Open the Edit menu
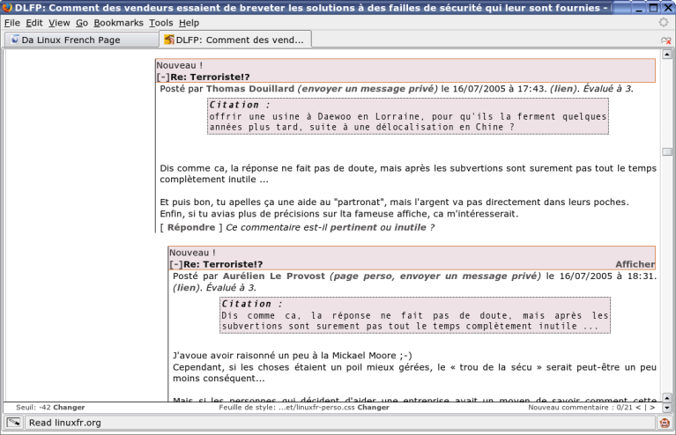The image size is (676, 435). [x=34, y=23]
